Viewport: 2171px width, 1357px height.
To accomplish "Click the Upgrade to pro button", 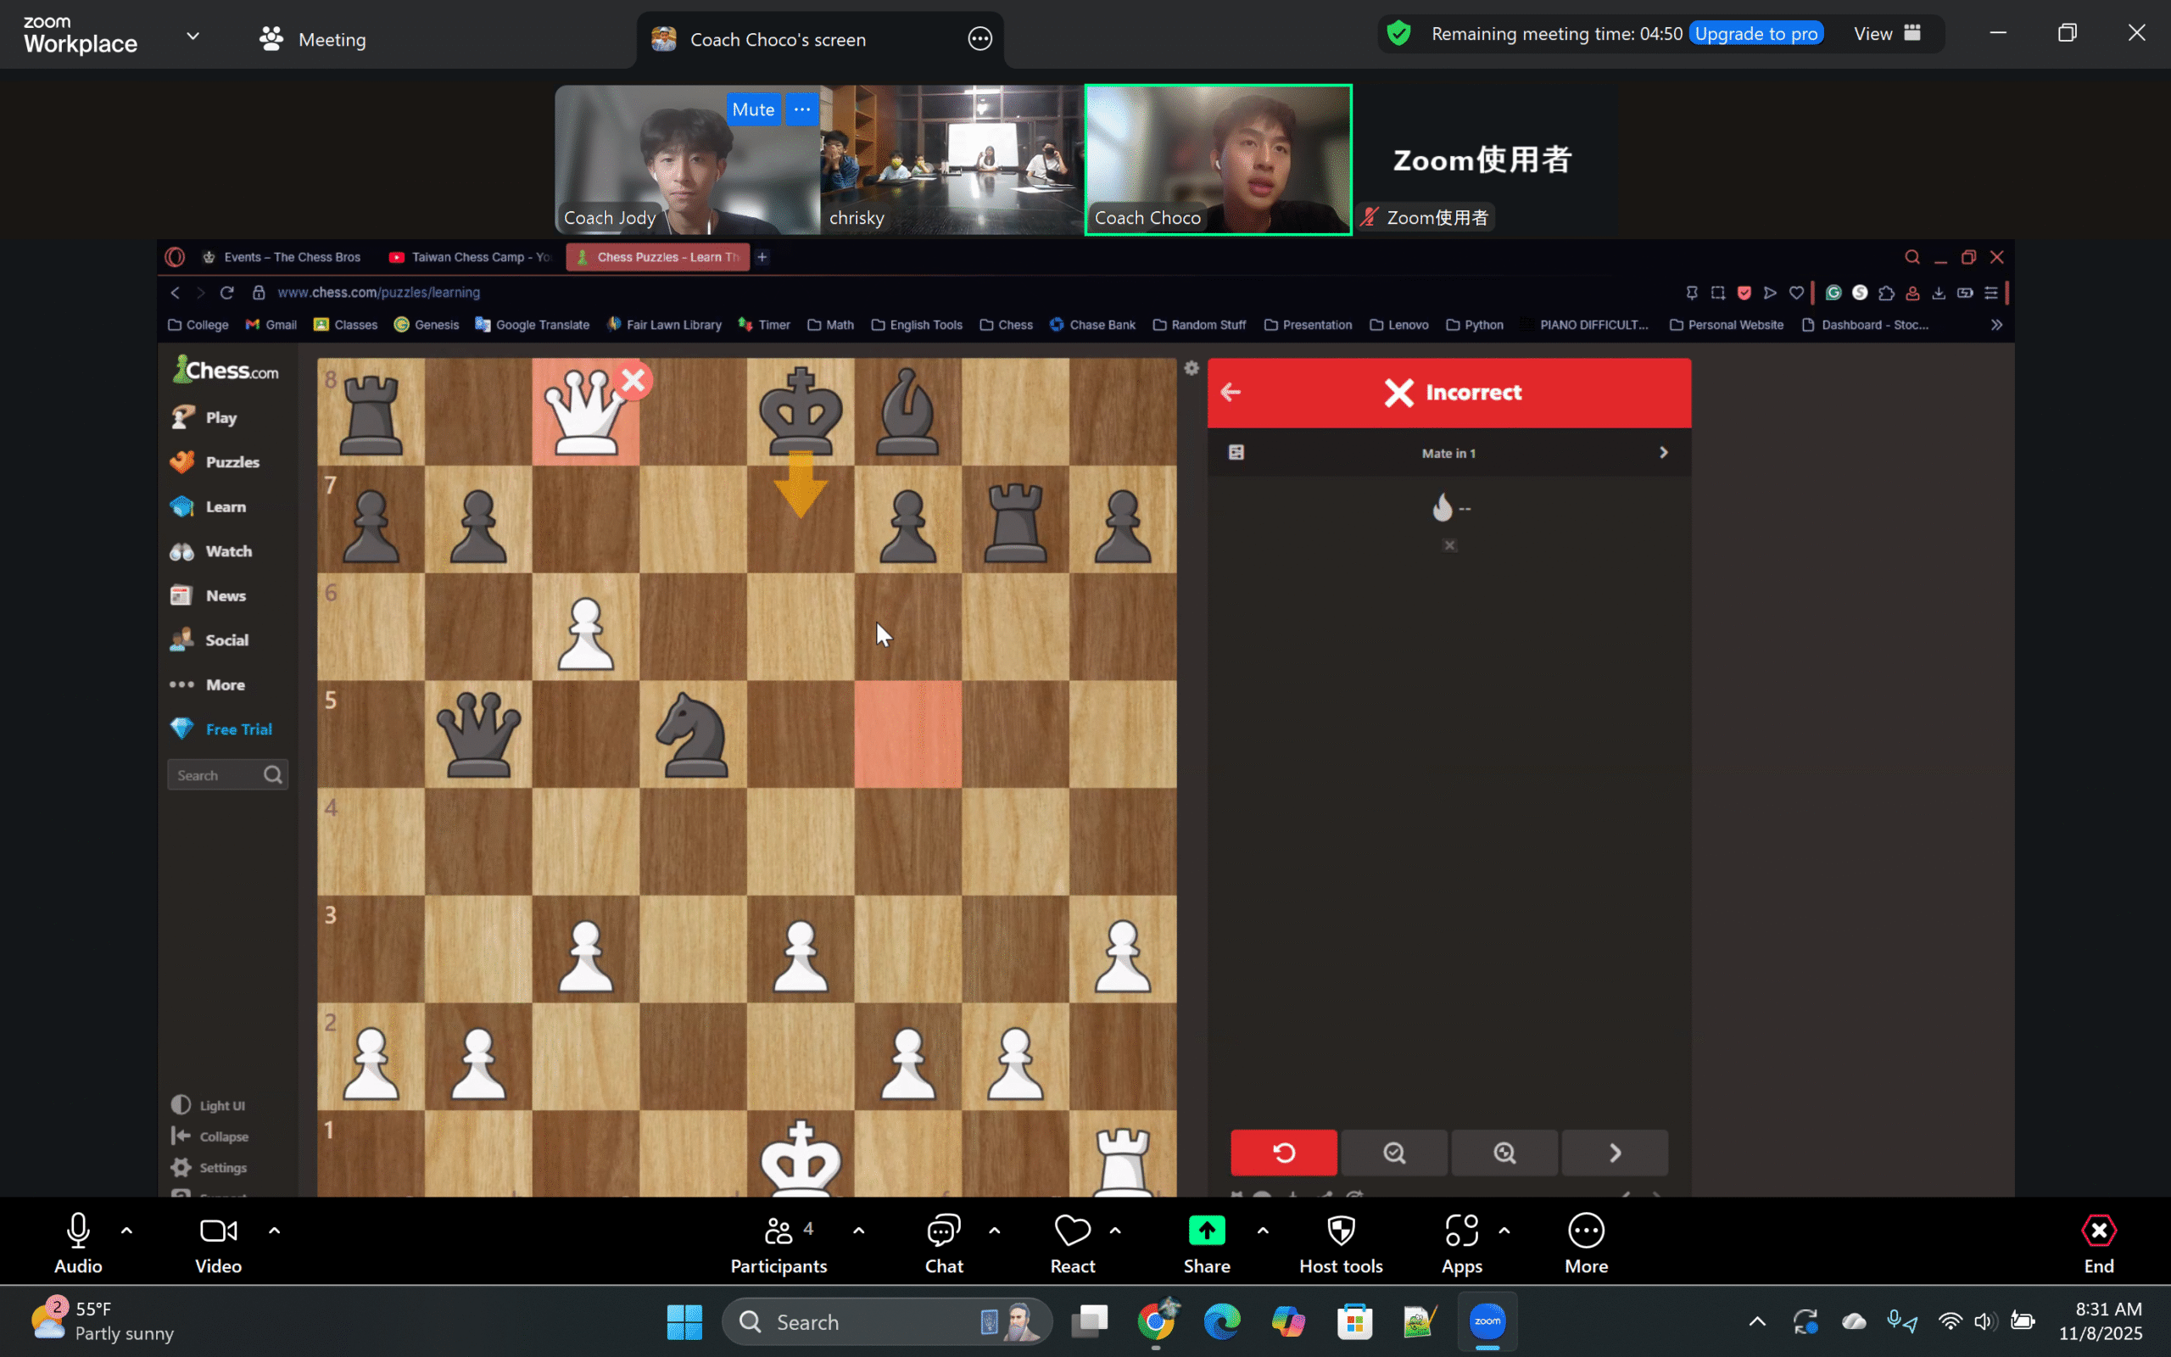I will 1755,34.
